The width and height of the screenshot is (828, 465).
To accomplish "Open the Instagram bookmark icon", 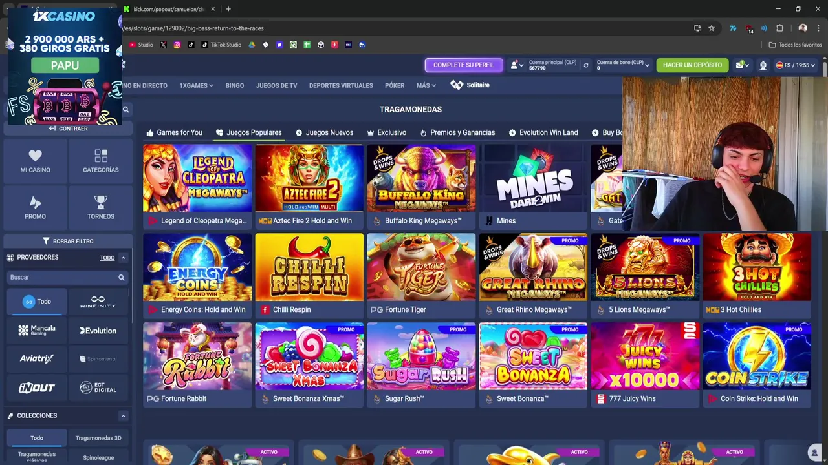I will click(177, 45).
